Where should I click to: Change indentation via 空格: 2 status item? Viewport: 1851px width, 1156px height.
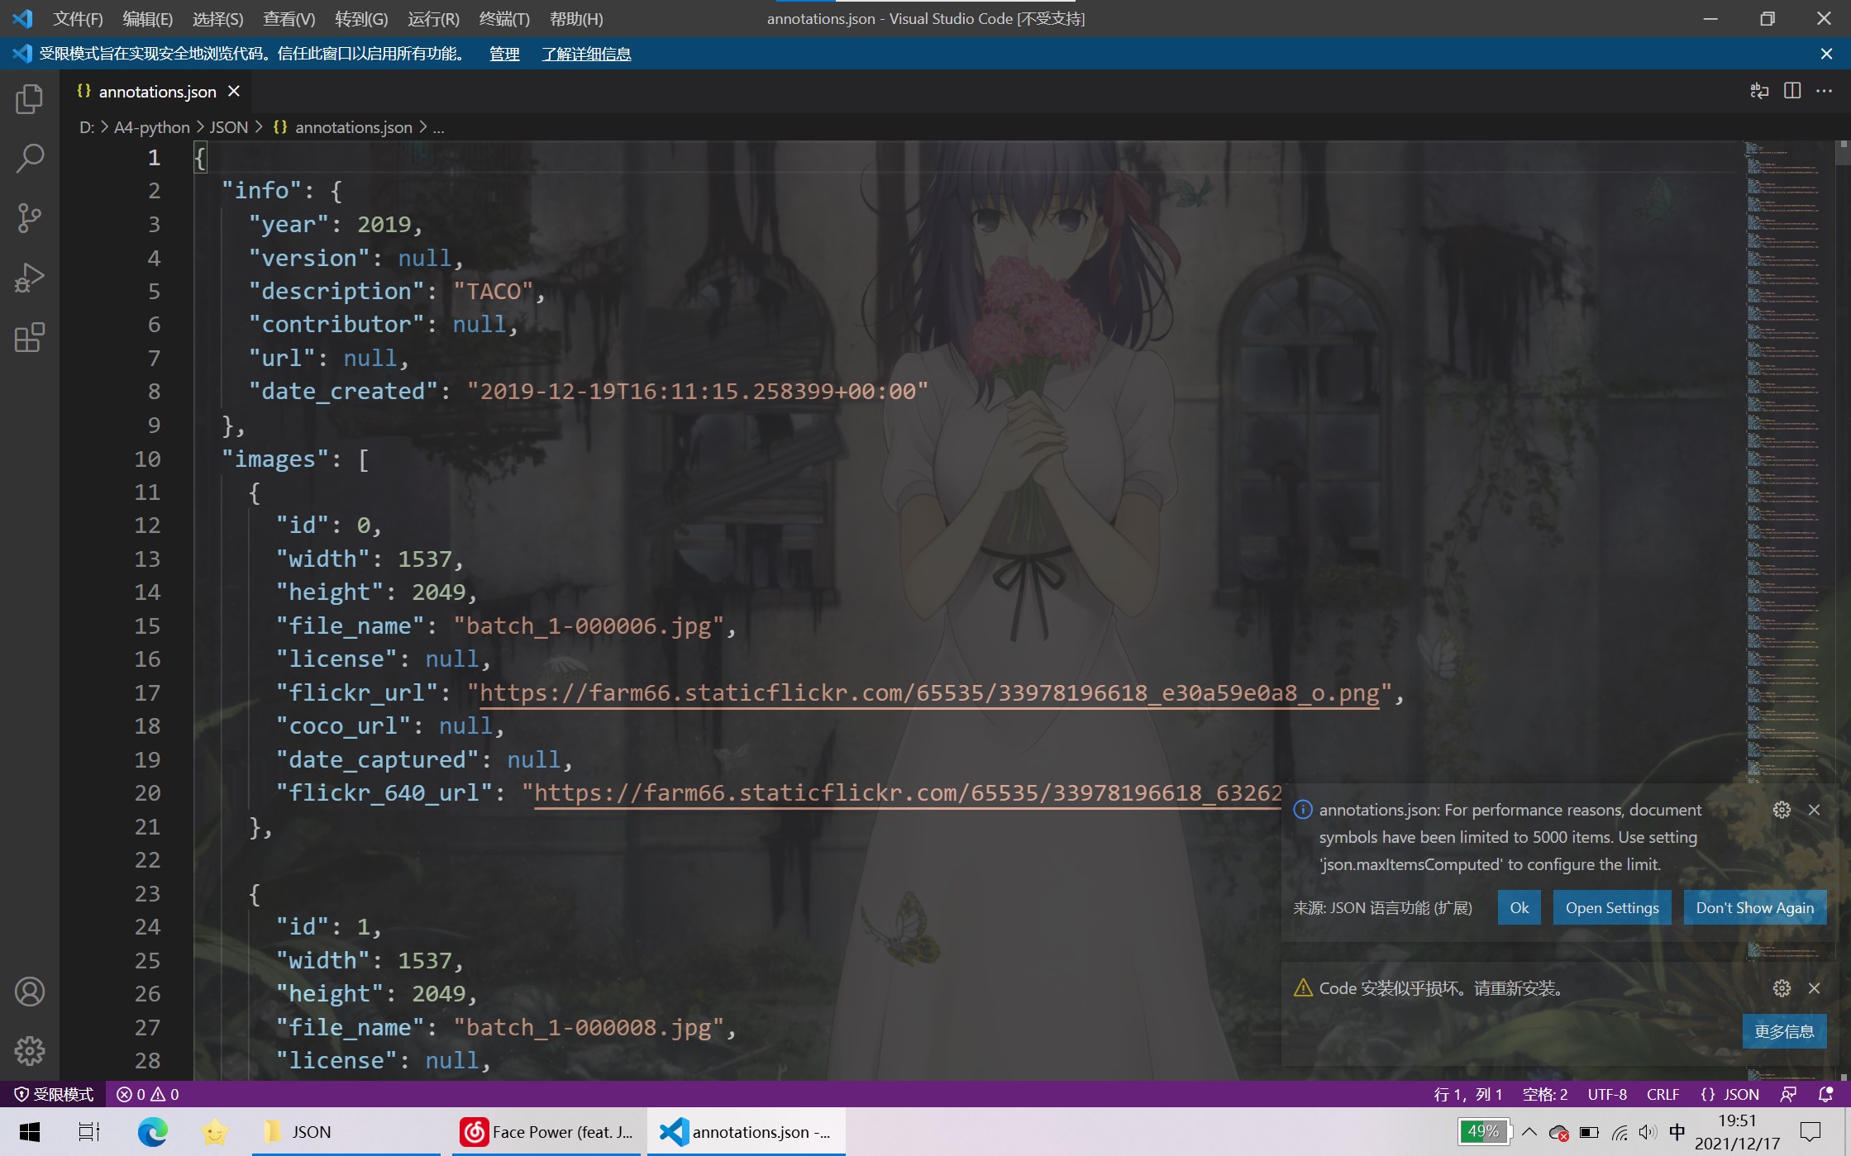1545,1094
